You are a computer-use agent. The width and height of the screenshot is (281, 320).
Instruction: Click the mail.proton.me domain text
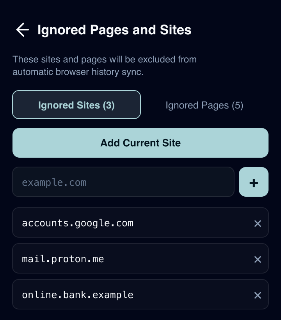click(63, 259)
